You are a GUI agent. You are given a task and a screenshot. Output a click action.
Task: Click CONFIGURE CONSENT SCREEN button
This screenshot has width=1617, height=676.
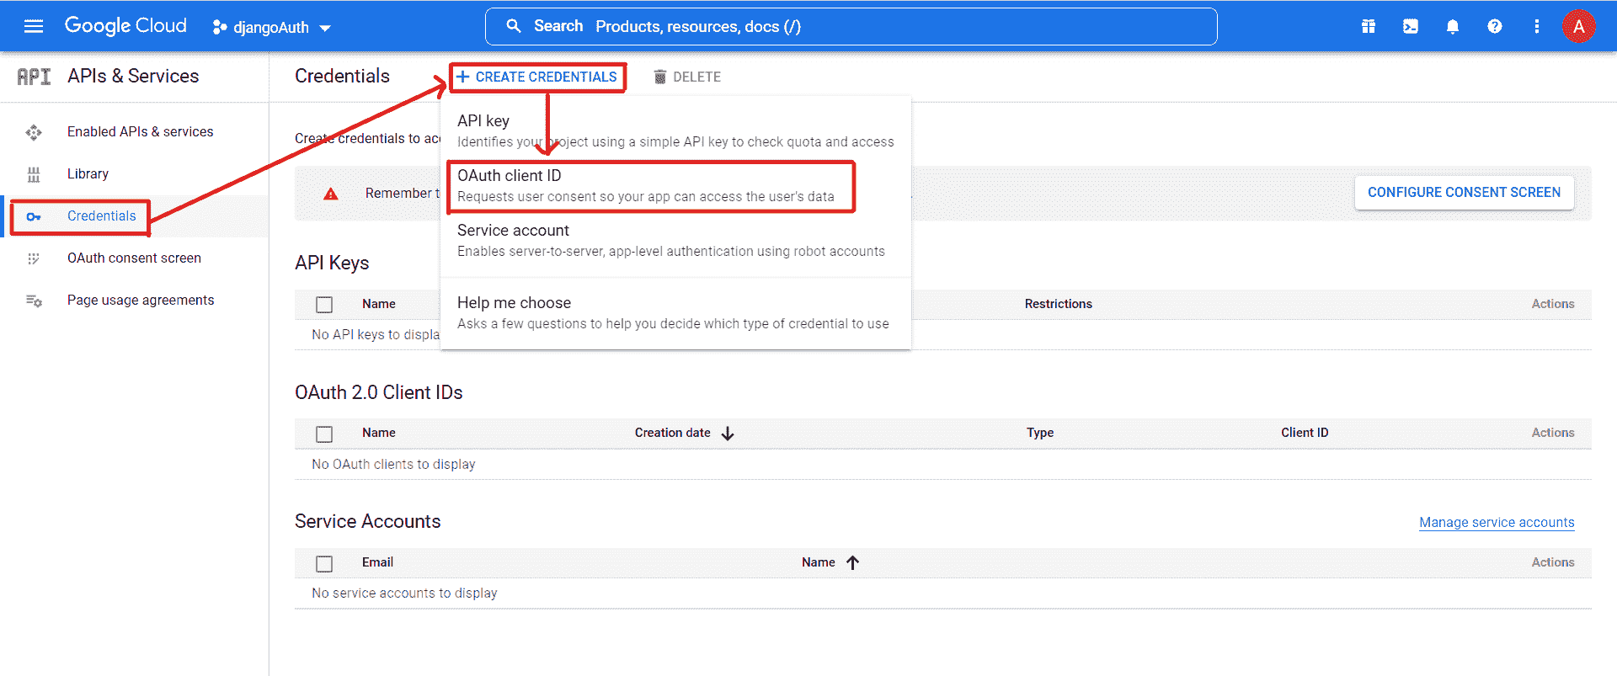(1464, 192)
